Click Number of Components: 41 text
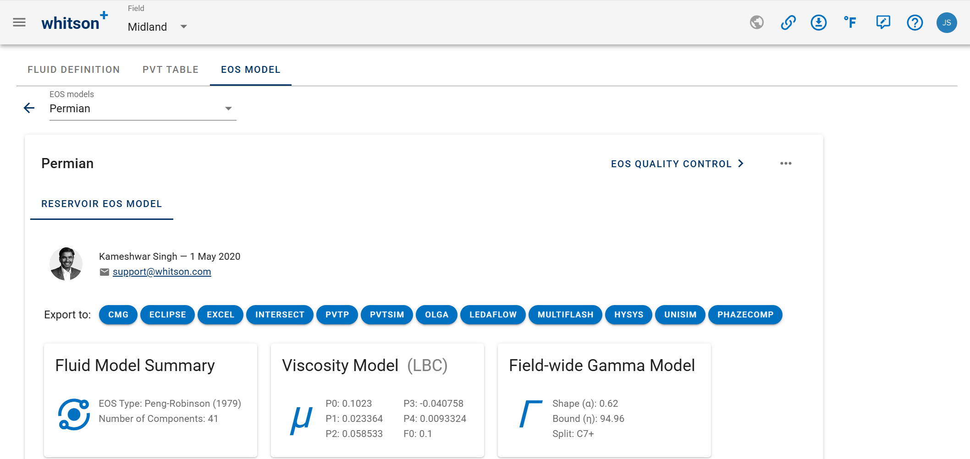The image size is (970, 459). coord(159,419)
